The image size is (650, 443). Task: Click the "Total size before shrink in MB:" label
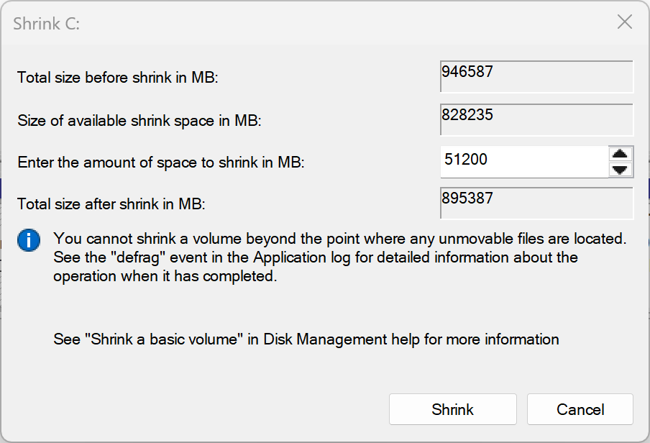tap(118, 78)
